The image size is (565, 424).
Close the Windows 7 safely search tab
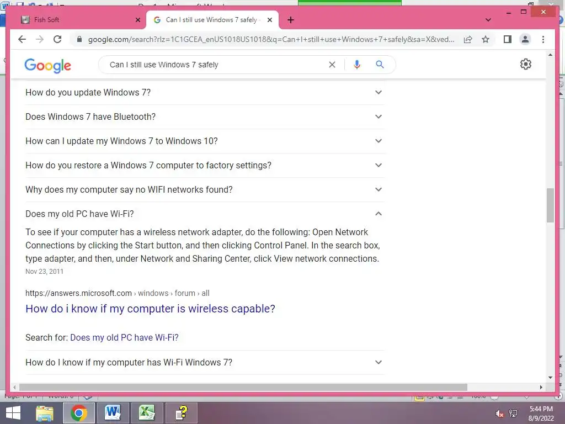[x=269, y=20]
